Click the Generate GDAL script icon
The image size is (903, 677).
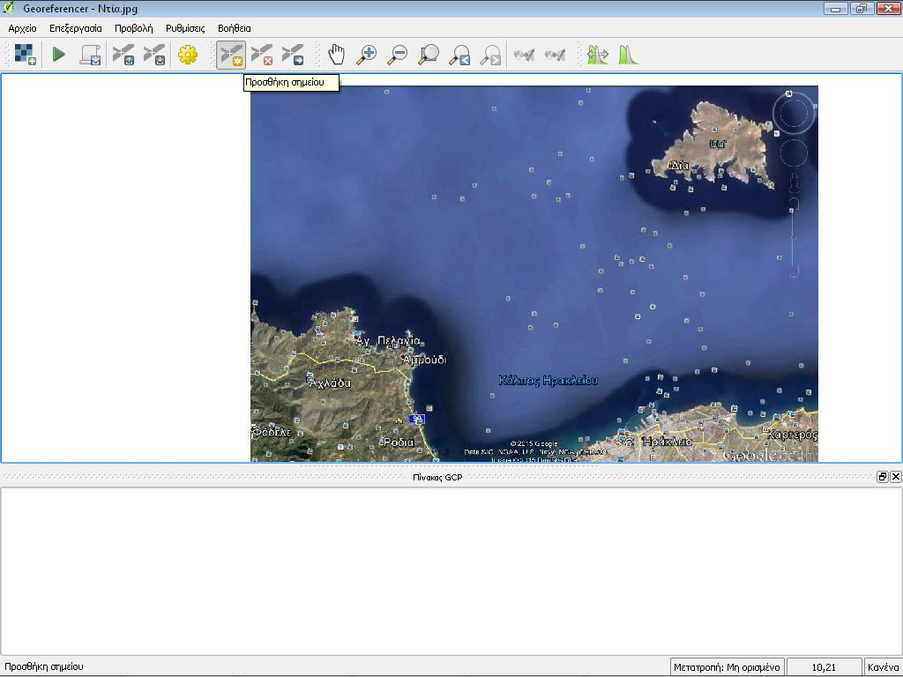pos(90,55)
